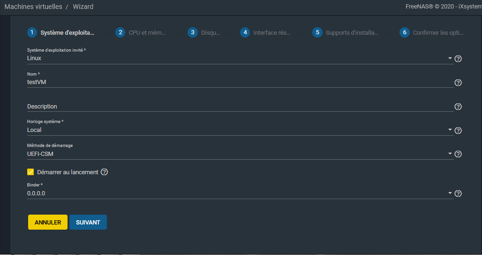This screenshot has width=482, height=255.
Task: Open help tooltip for the Description field
Action: pos(458,107)
